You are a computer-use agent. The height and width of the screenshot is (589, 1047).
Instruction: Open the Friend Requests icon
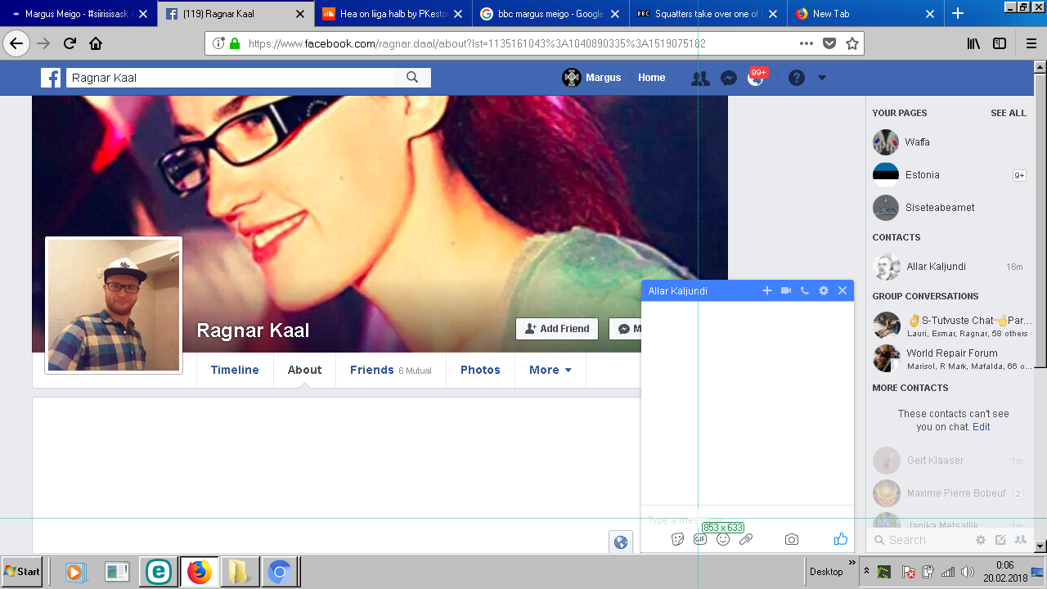pos(700,79)
